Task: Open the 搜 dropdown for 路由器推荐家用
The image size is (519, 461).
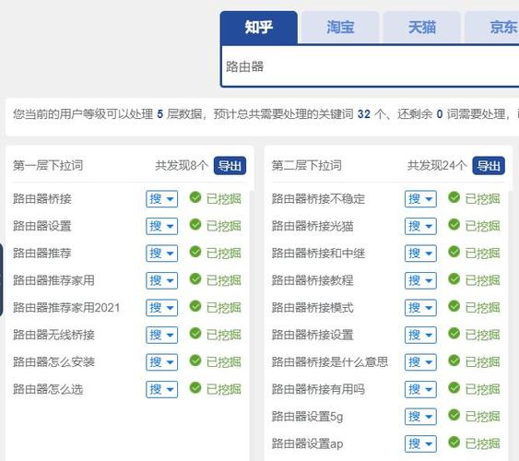Action: point(162,280)
